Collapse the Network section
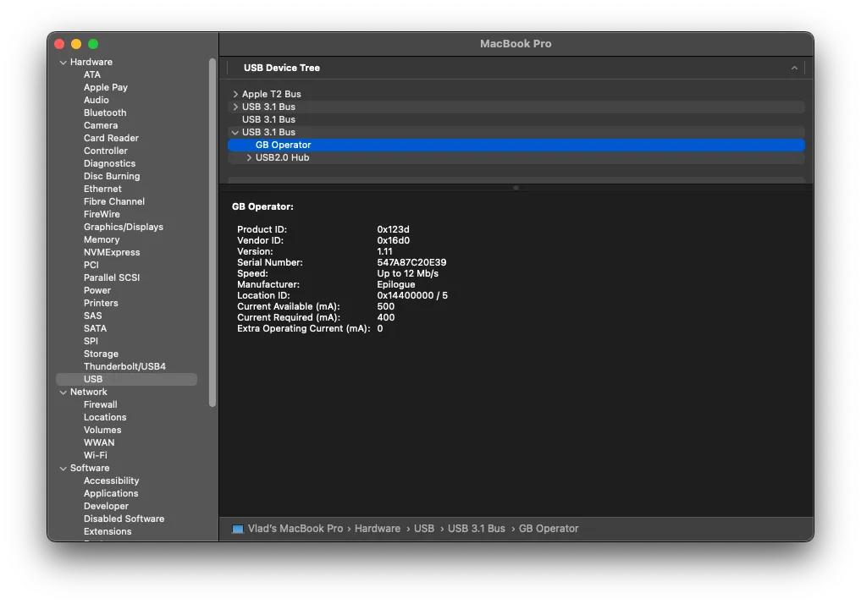This screenshot has width=861, height=604. click(x=63, y=392)
